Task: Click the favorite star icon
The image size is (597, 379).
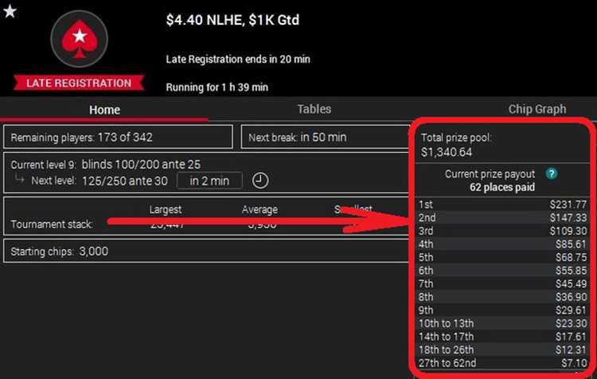Action: pyautogui.click(x=10, y=11)
